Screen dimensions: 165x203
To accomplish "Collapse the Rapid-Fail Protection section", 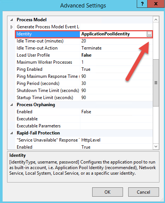I will [x=12, y=133].
